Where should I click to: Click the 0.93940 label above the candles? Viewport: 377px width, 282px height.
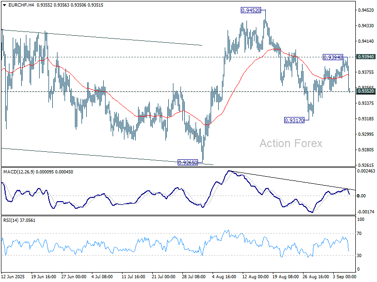(332, 57)
